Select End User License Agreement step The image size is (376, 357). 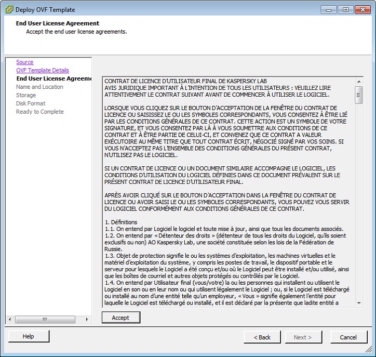point(54,78)
